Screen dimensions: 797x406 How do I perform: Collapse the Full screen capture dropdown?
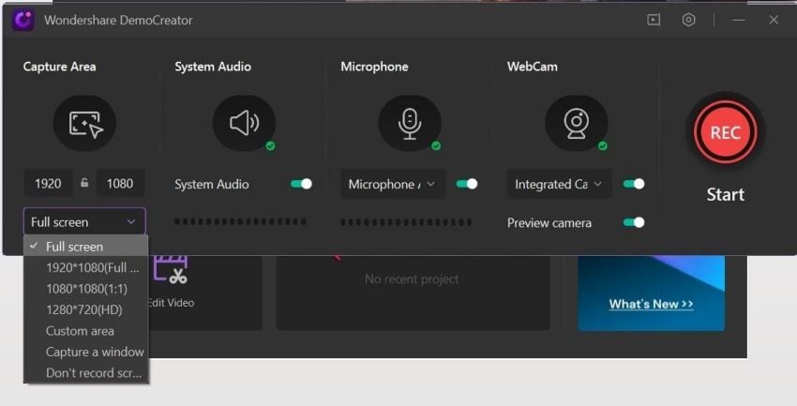click(x=84, y=222)
